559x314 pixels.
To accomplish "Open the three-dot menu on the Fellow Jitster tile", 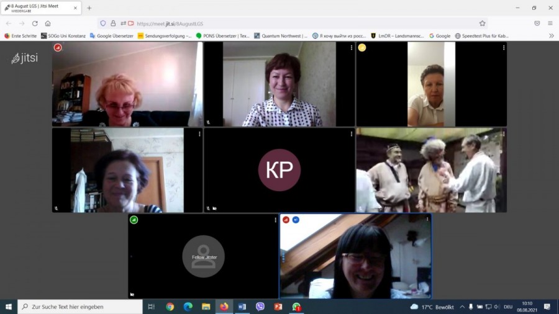I will [275, 220].
